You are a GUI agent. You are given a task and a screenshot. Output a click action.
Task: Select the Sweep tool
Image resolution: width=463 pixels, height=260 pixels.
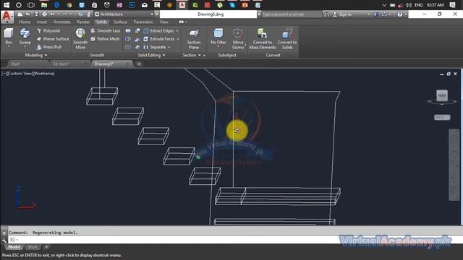coord(25,37)
